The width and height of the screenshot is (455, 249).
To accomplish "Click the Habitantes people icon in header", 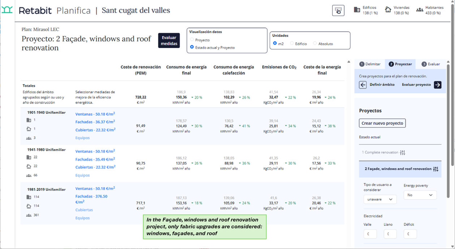I will click(x=420, y=10).
